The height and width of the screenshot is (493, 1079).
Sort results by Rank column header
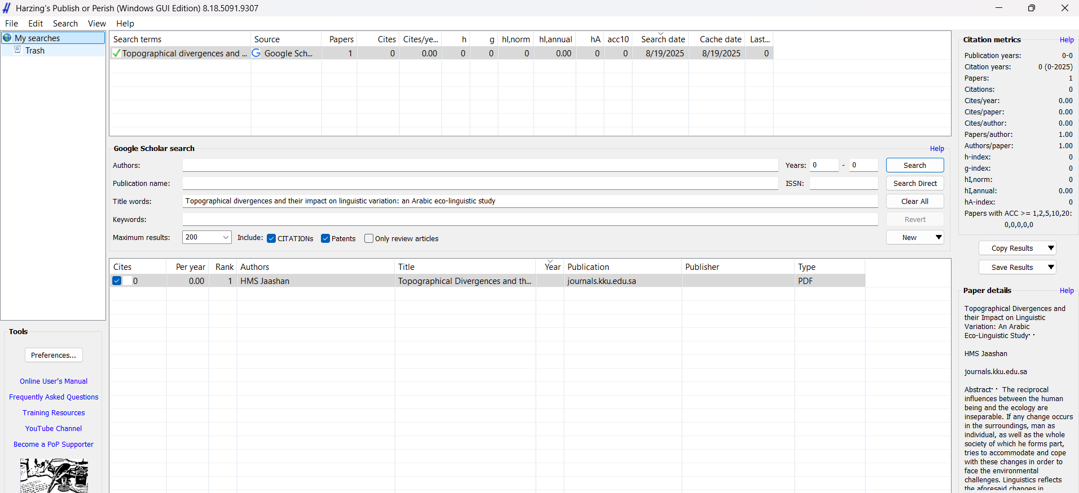coord(223,267)
